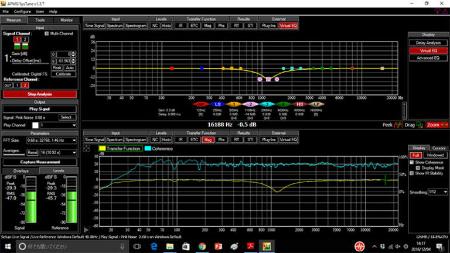
Task: Select the HS high-shelf filter icon
Action: pyautogui.click(x=299, y=104)
